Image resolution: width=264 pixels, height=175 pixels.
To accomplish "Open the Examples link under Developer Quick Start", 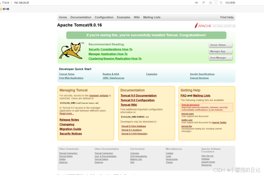I will click(x=152, y=74).
